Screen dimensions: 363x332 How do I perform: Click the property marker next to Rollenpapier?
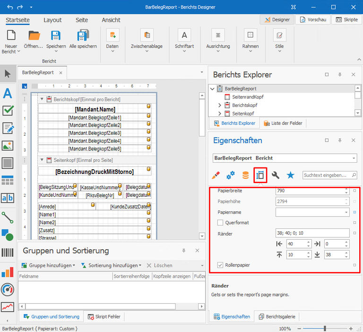pyautogui.click(x=354, y=265)
